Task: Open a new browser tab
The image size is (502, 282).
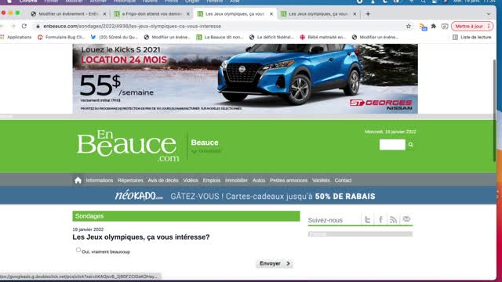Action: click(x=368, y=14)
